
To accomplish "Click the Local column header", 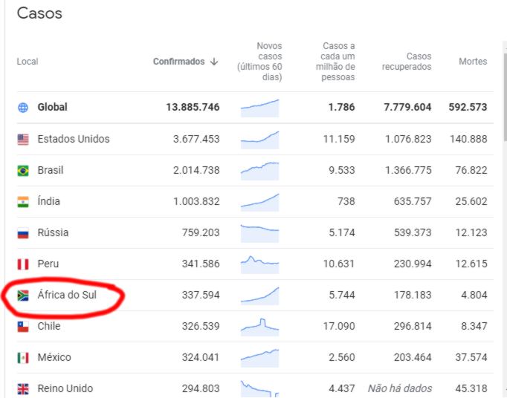I will point(28,62).
